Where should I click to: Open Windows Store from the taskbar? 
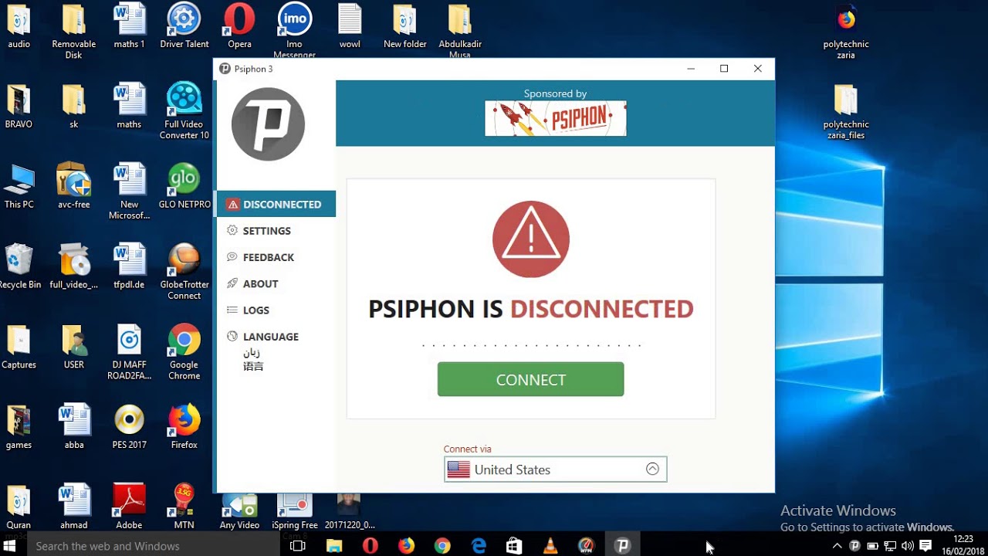pyautogui.click(x=514, y=546)
